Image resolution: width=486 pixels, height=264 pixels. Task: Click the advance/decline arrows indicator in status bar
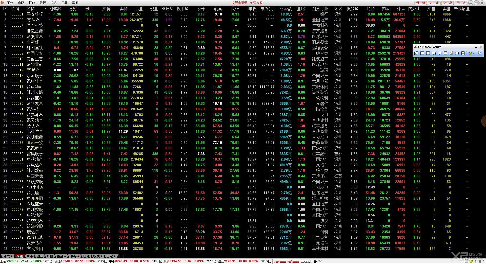[287, 261]
